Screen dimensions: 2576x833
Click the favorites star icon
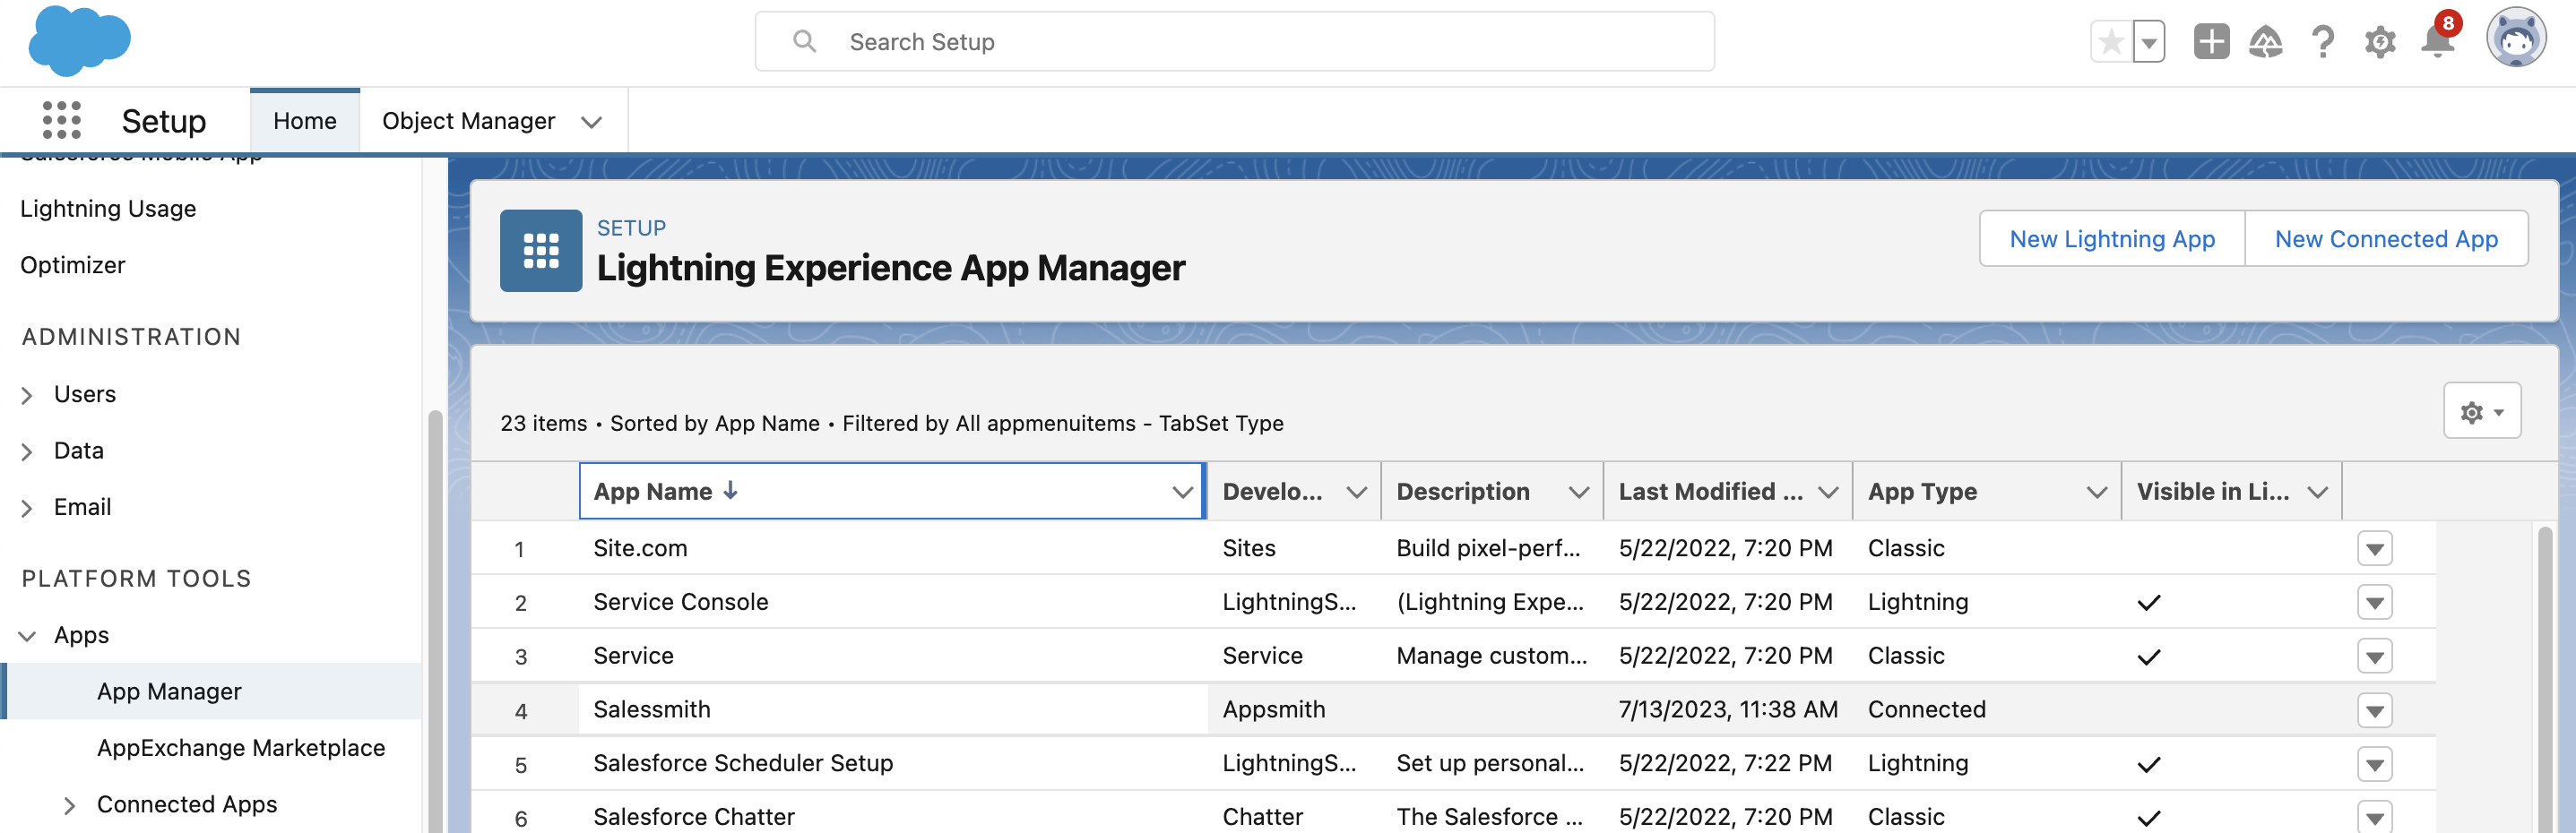[x=2111, y=42]
